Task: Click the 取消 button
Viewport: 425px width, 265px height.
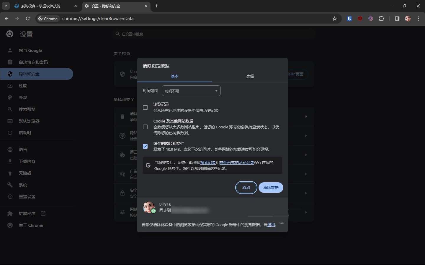Action: (x=246, y=188)
